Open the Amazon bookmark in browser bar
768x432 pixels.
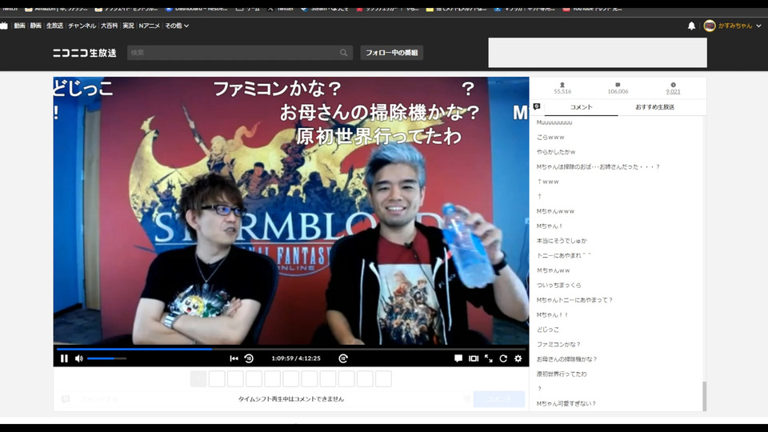pos(56,8)
